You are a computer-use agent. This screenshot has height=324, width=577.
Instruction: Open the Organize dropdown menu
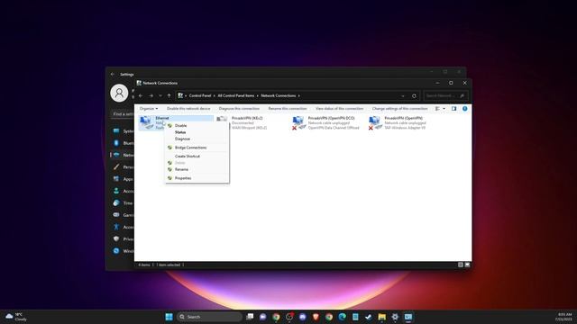[x=149, y=109]
